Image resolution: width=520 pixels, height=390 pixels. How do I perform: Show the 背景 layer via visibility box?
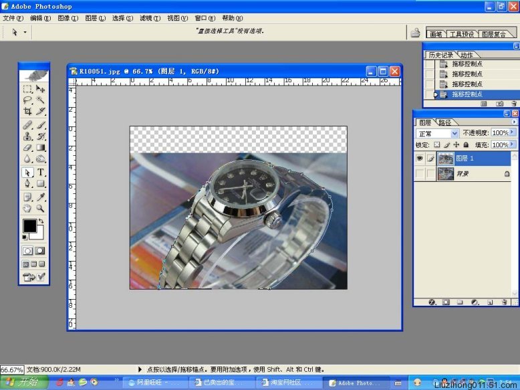pyautogui.click(x=420, y=173)
